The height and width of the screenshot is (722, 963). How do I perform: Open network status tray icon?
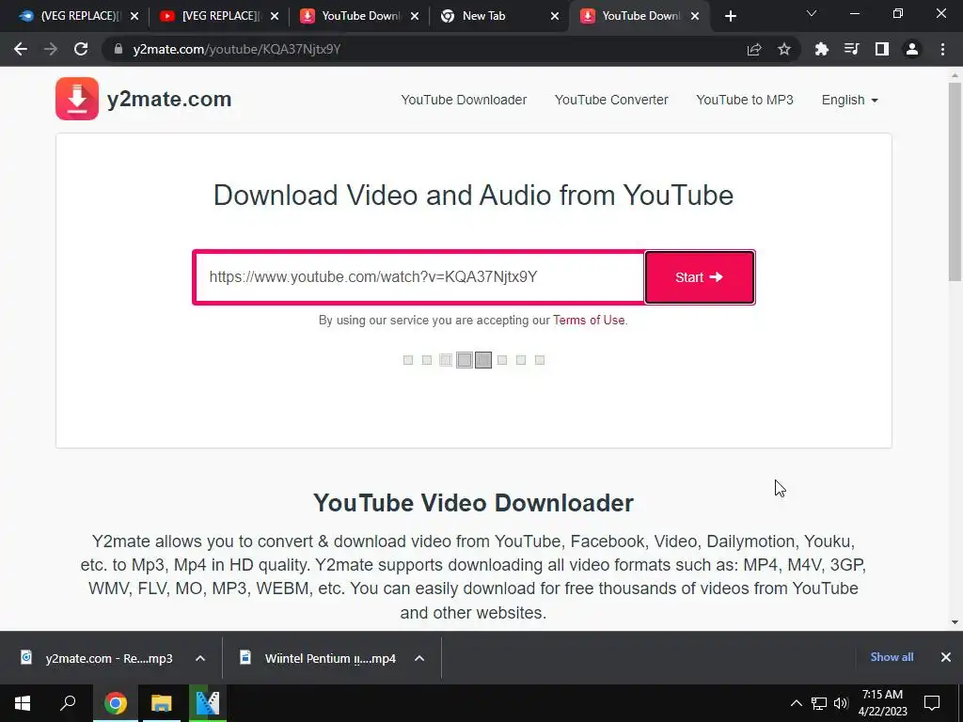tap(819, 703)
